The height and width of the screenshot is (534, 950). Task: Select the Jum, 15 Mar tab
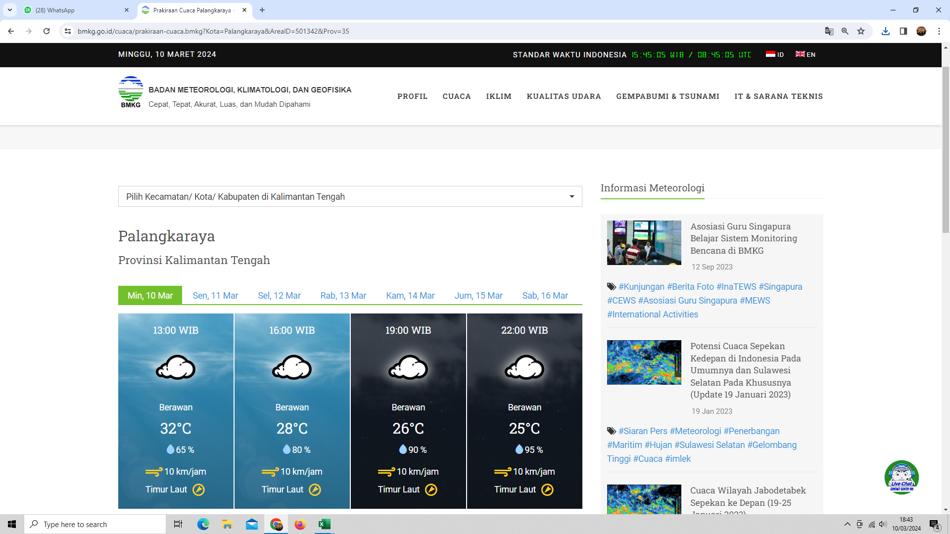point(478,295)
